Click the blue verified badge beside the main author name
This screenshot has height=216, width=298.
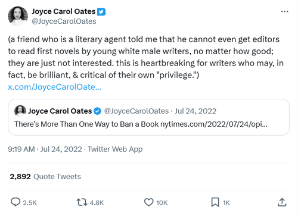click(101, 12)
